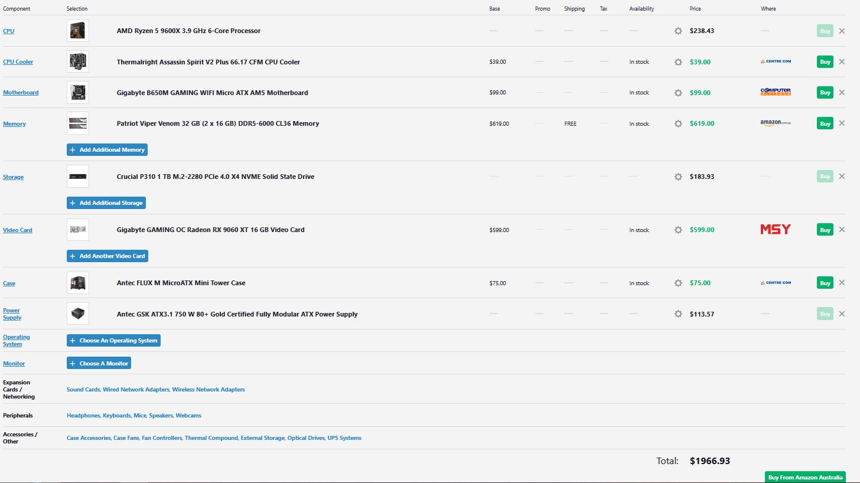Open the Video Card component link
The image size is (860, 483).
[18, 230]
